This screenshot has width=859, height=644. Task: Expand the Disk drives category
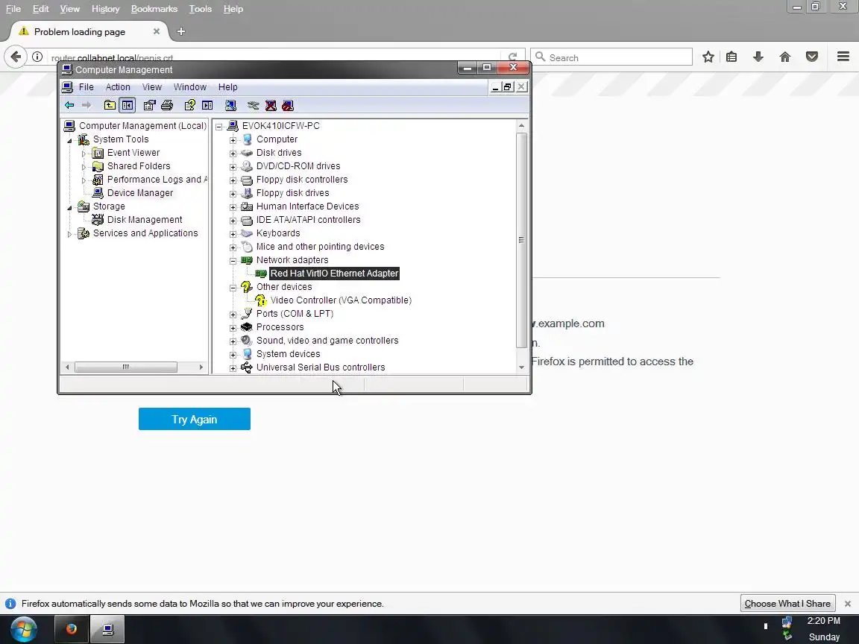coord(233,154)
